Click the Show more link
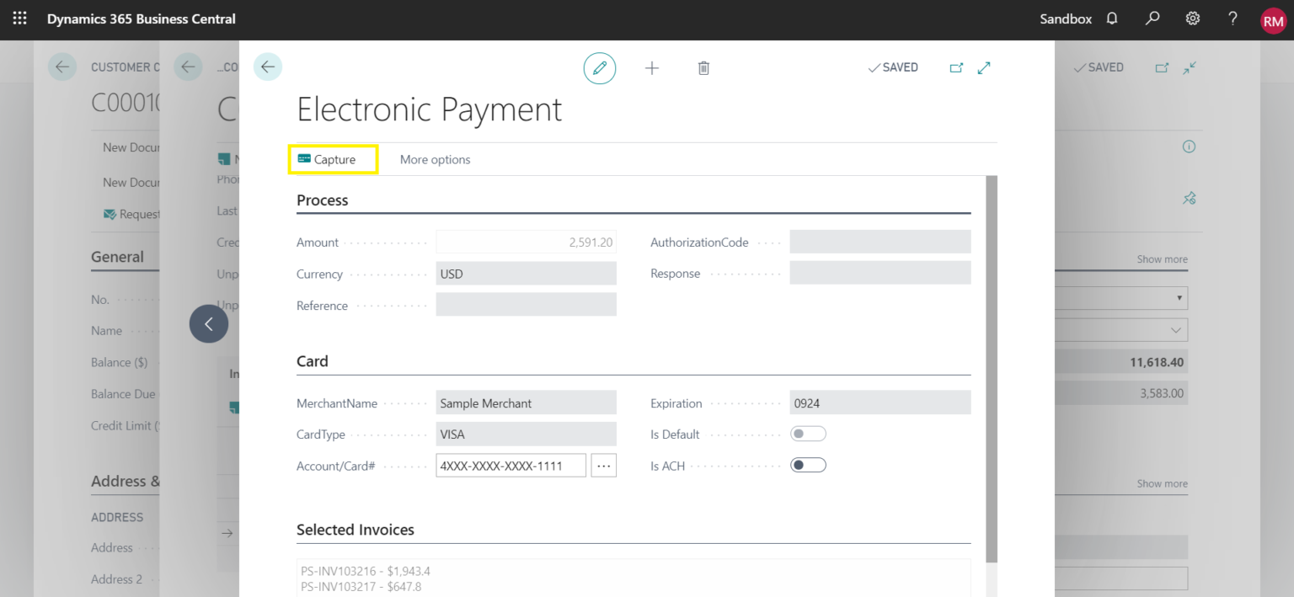This screenshot has height=597, width=1294. [1162, 259]
